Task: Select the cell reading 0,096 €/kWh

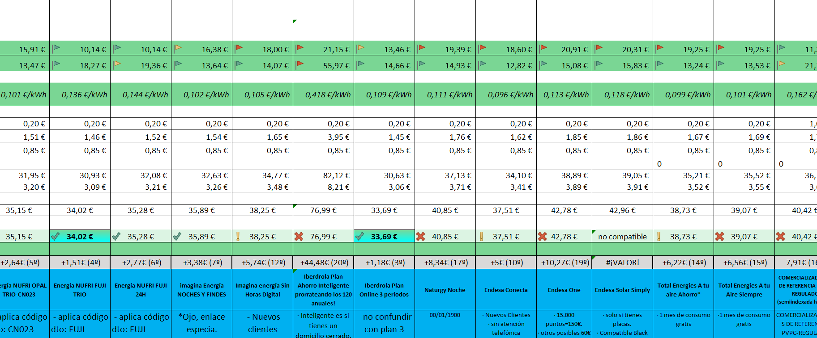Action: (x=506, y=94)
